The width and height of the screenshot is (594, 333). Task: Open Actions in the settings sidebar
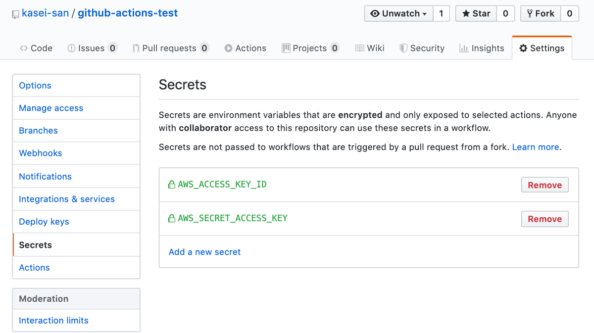[x=76, y=268]
